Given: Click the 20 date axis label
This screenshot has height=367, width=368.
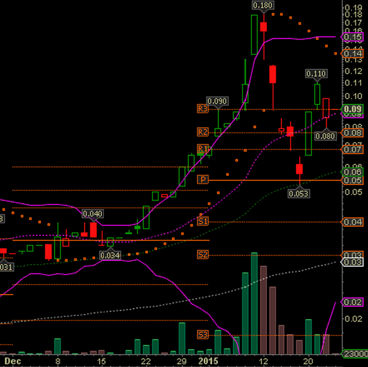Looking at the screenshot, I should pos(308,361).
